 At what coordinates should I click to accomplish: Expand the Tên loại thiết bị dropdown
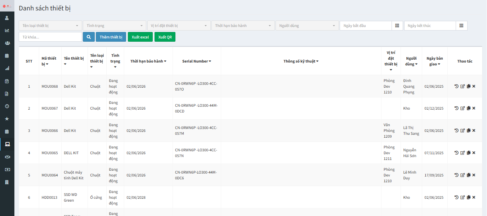[50, 26]
